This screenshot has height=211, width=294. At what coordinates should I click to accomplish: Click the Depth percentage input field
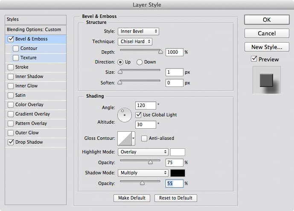click(174, 52)
